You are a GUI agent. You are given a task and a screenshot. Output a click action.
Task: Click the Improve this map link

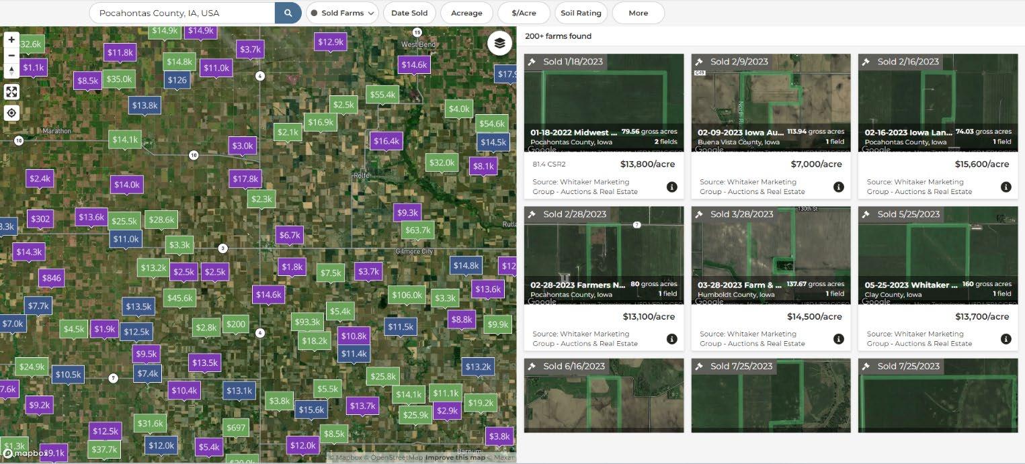point(454,458)
